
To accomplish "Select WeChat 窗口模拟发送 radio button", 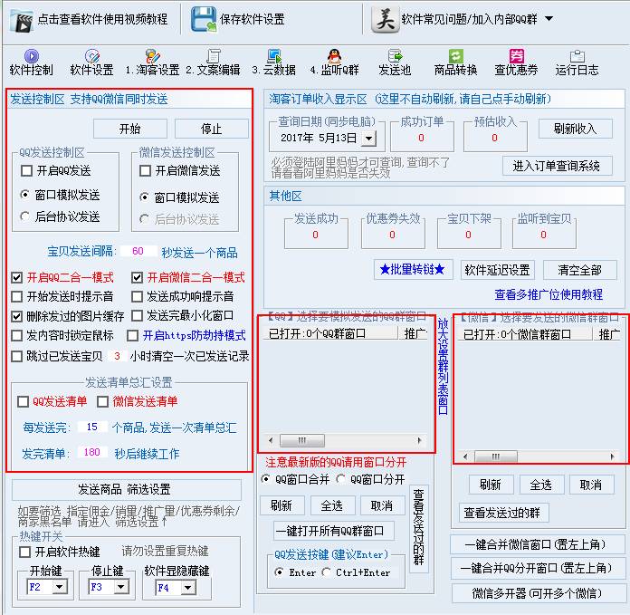I will (144, 197).
